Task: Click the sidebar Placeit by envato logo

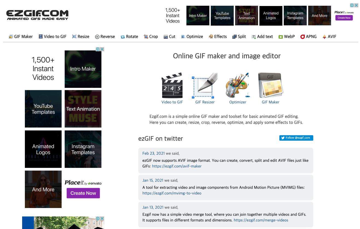Action: 83,183
